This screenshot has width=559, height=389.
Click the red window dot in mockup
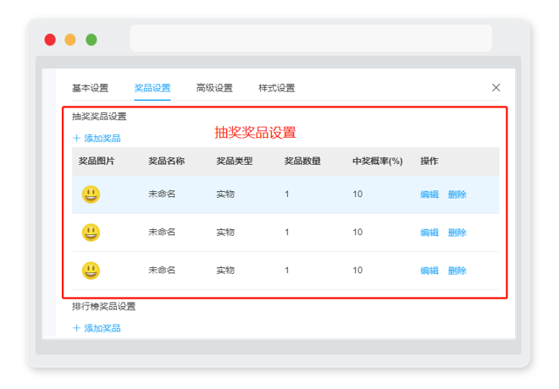[50, 40]
